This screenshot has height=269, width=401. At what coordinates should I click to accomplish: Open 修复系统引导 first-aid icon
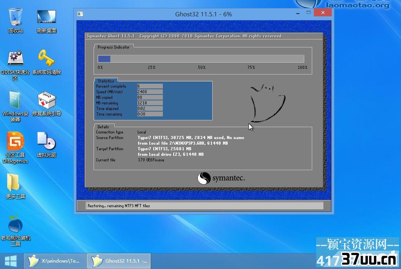click(47, 104)
